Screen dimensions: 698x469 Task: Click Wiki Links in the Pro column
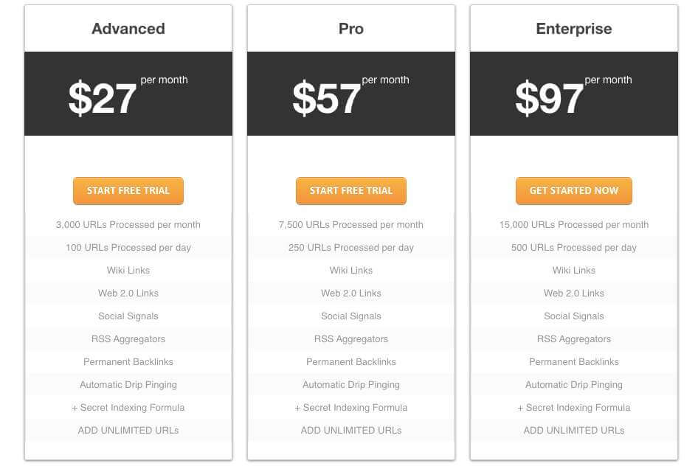click(351, 271)
